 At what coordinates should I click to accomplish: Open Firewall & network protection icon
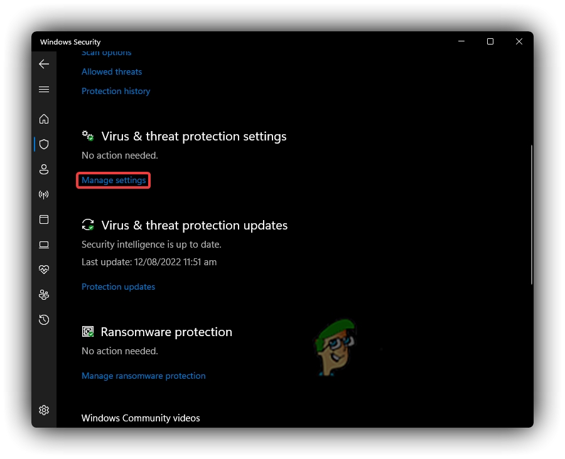(x=44, y=194)
